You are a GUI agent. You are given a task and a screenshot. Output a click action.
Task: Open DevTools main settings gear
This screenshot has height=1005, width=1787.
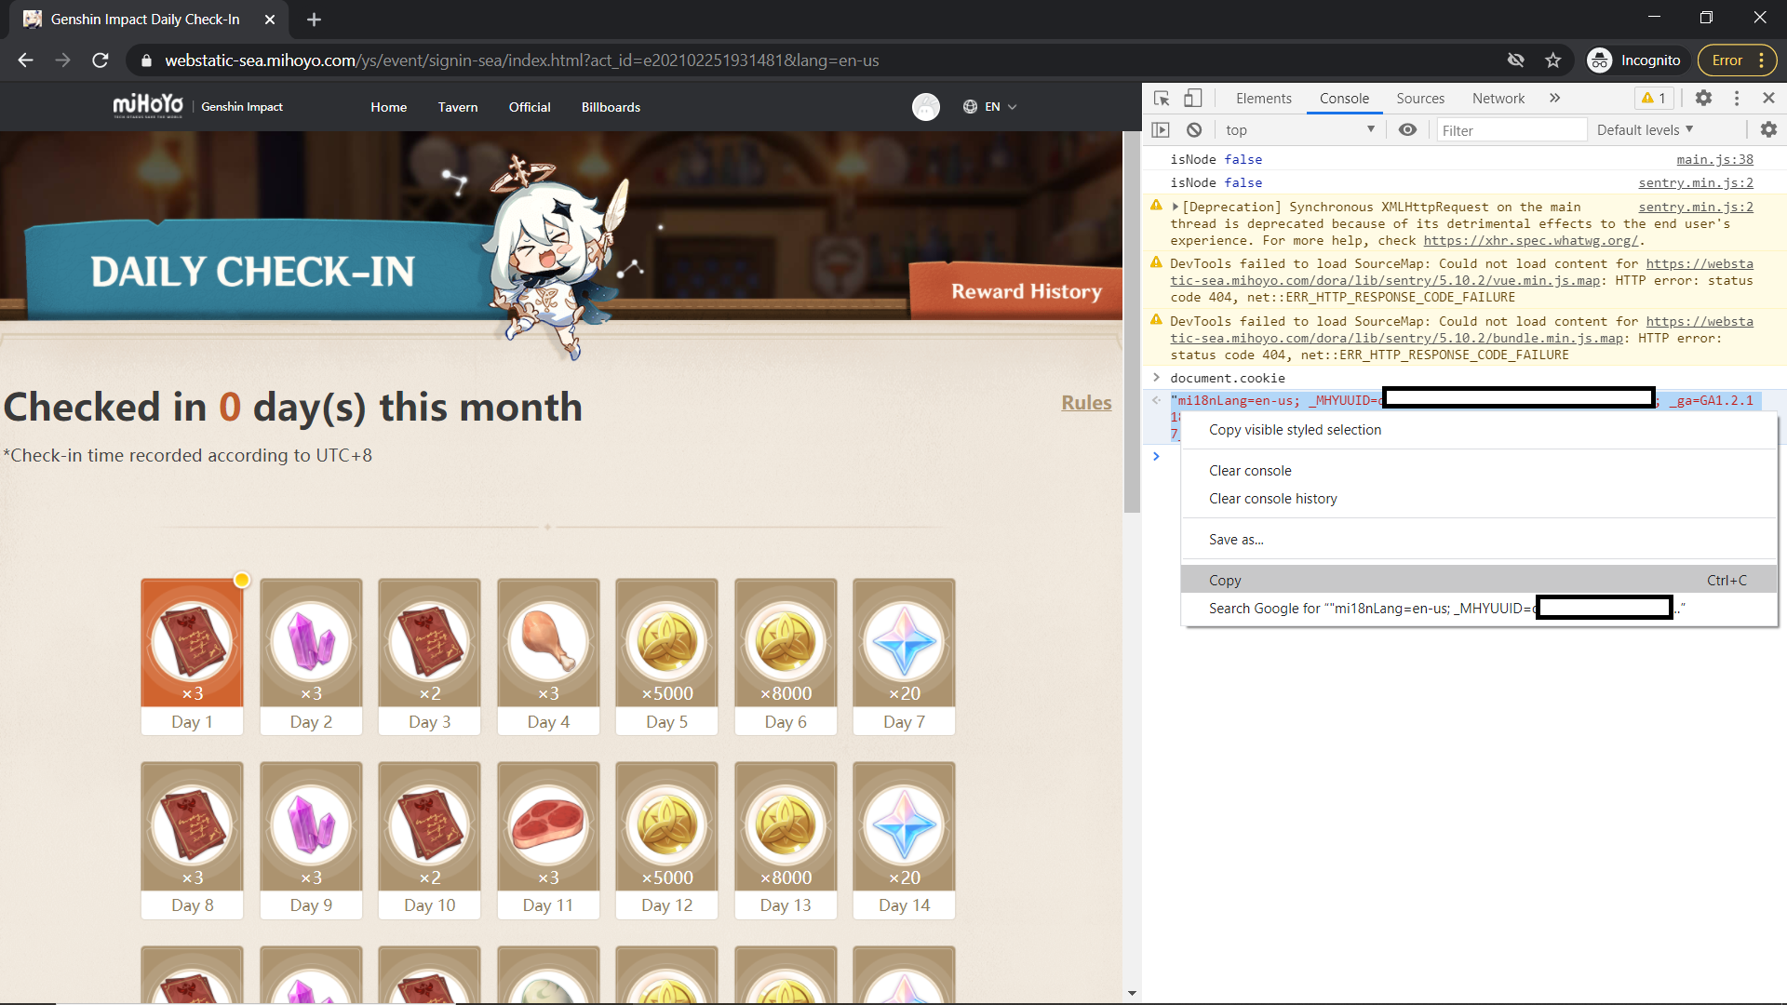pos(1703,99)
